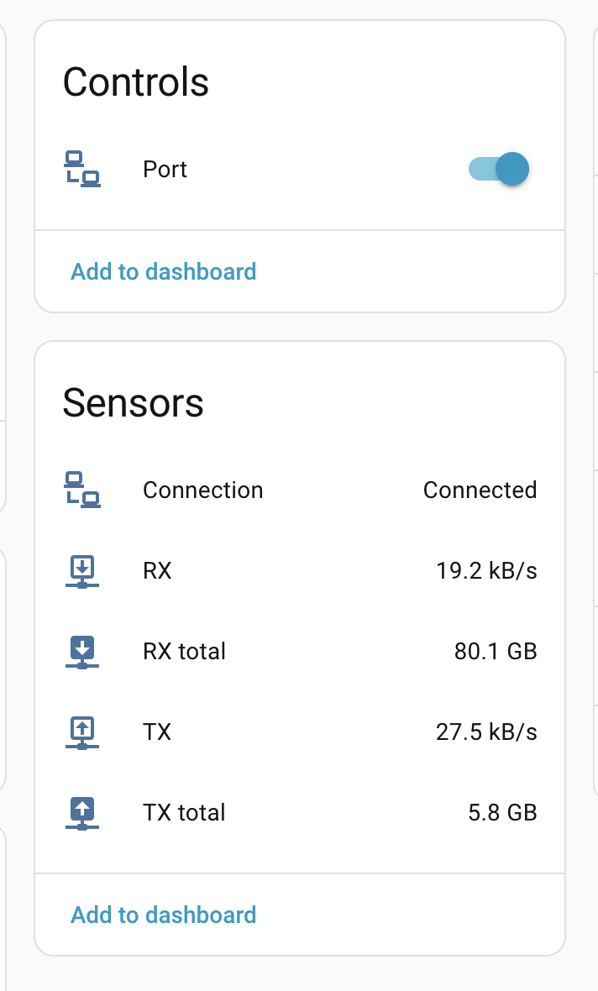598x991 pixels.
Task: Click the Connection sensor network icon
Action: click(x=82, y=490)
